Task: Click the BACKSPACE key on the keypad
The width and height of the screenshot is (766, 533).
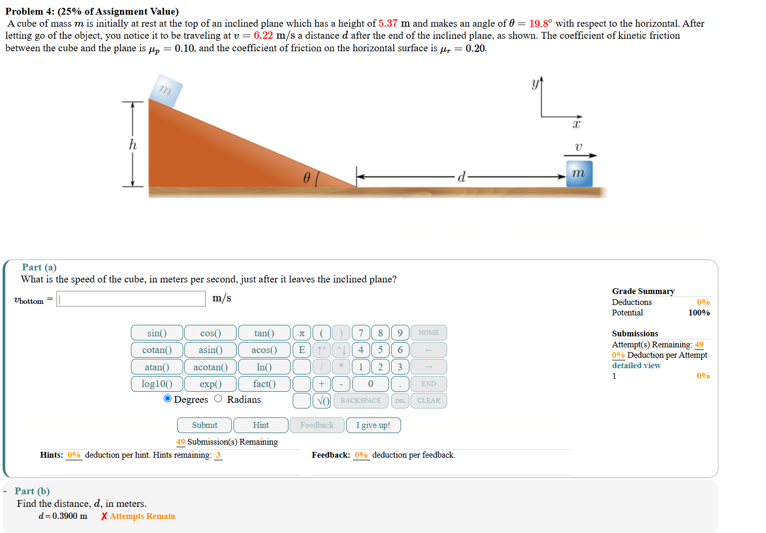Action: coord(361,401)
